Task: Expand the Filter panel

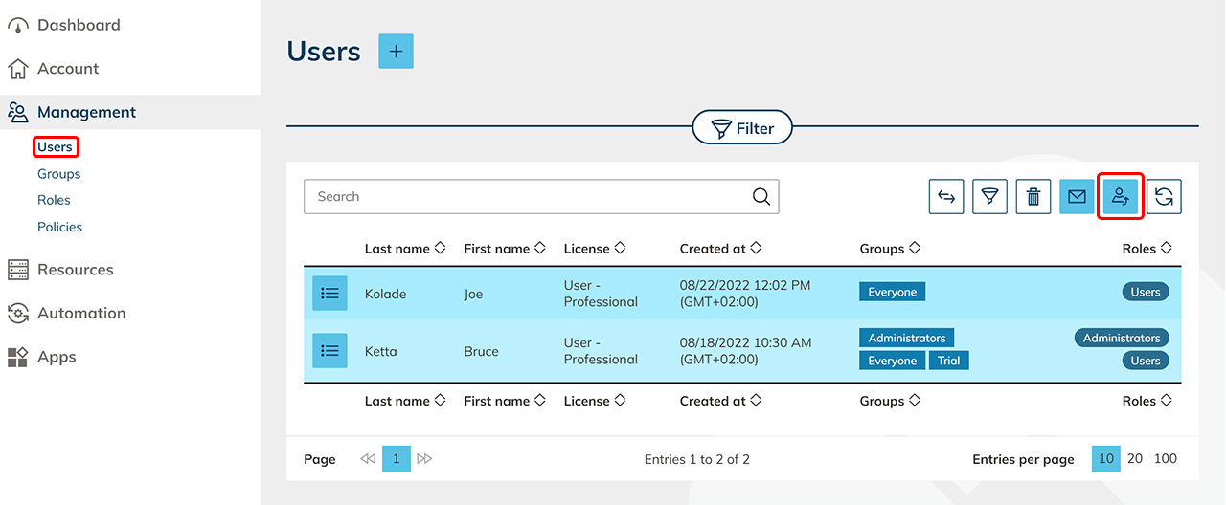Action: point(742,128)
